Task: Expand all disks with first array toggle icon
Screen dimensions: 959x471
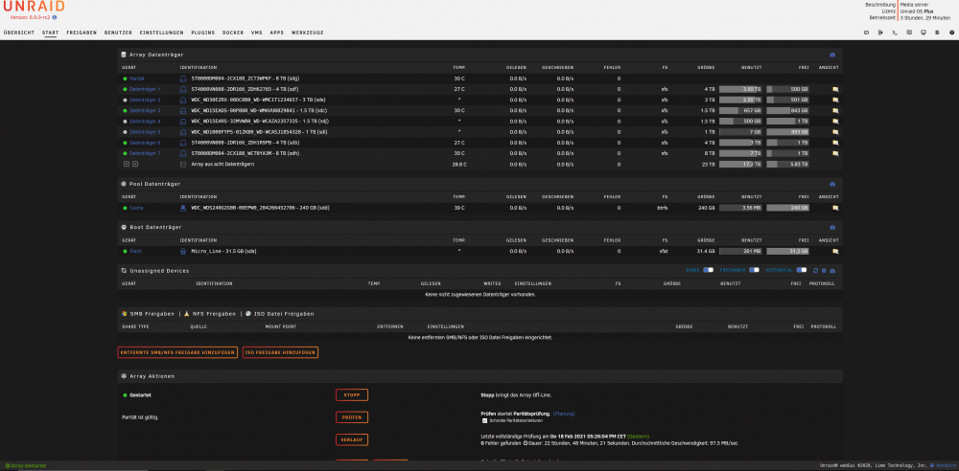Action: (x=126, y=165)
